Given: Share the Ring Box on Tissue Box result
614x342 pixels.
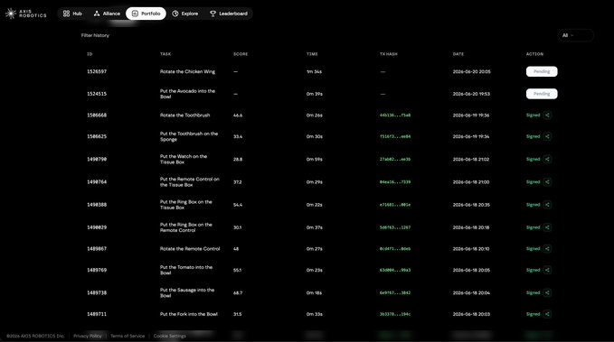Looking at the screenshot, I should 547,205.
